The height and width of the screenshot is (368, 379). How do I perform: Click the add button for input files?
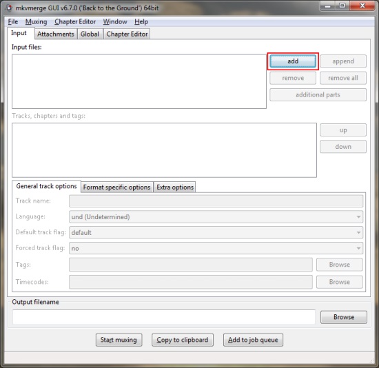293,61
